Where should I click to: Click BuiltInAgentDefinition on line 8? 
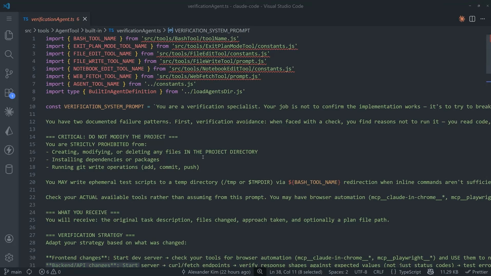(x=123, y=91)
